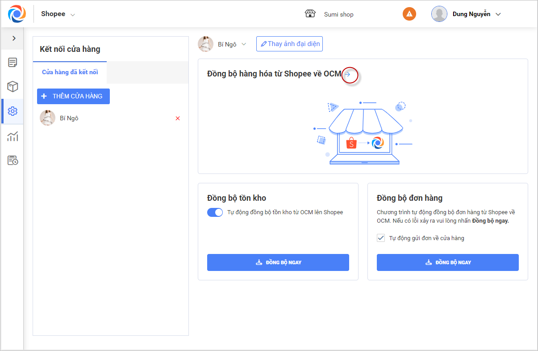The image size is (538, 351).
Task: Click the arrow next to Shopee product sync
Action: point(348,74)
